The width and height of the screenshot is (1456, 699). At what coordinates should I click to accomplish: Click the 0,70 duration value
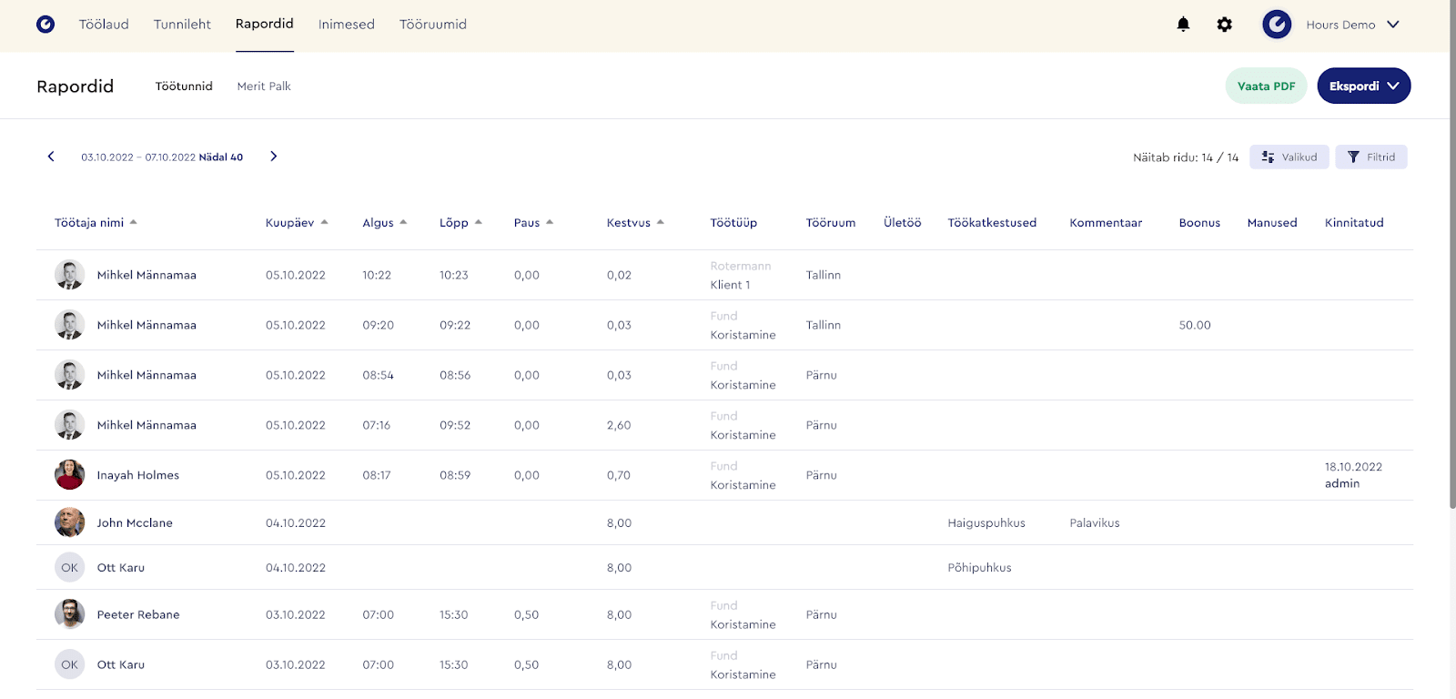coord(619,475)
